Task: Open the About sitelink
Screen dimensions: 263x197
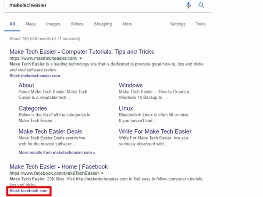Action: click(x=26, y=85)
